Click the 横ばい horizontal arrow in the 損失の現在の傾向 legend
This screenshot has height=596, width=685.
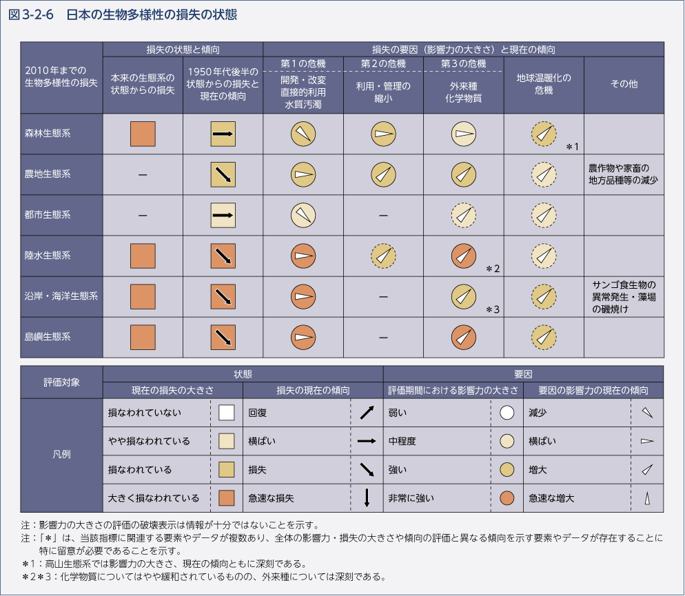tap(367, 441)
